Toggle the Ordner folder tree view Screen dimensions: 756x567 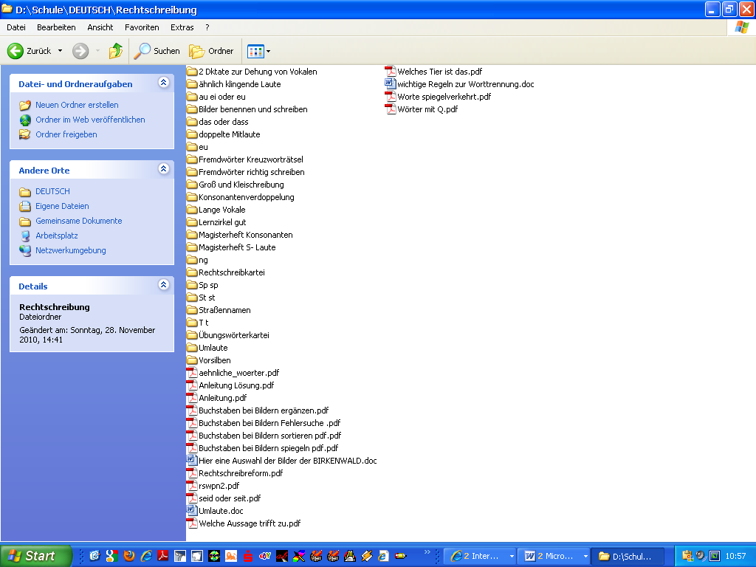(x=211, y=51)
